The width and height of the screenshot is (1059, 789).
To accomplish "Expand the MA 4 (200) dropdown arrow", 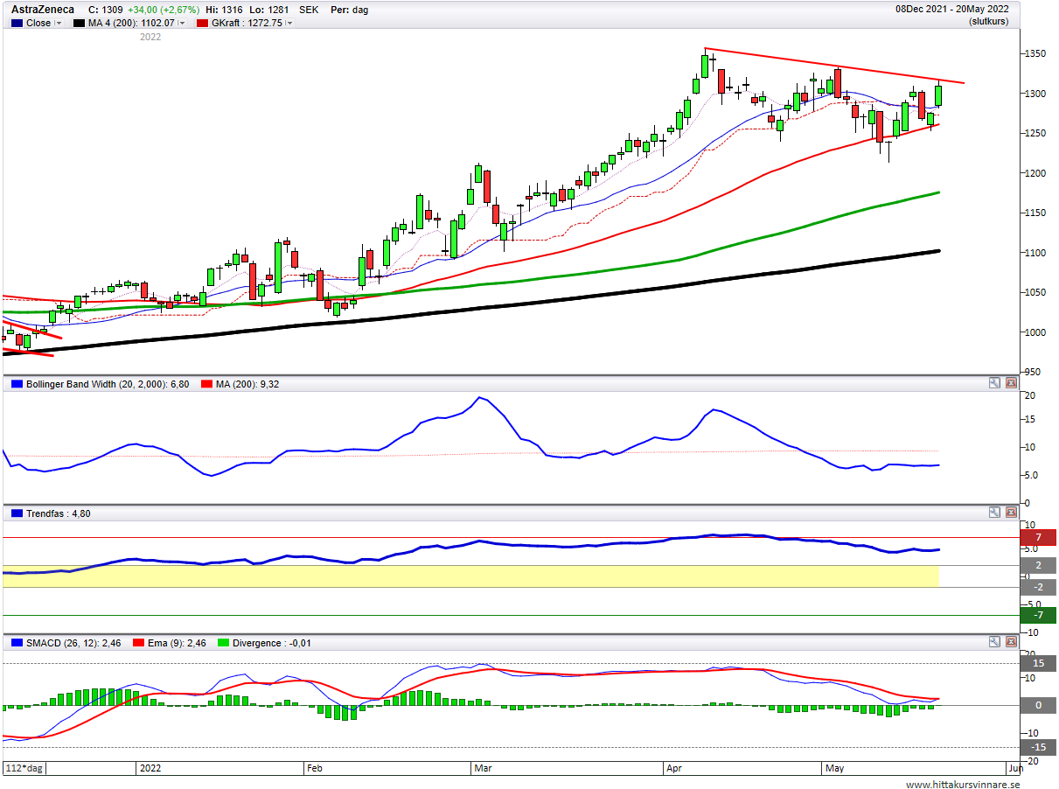I will pyautogui.click(x=182, y=24).
